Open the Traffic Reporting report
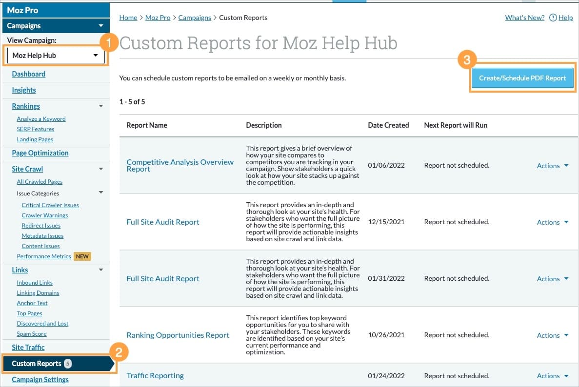Image resolution: width=579 pixels, height=387 pixels. point(155,375)
